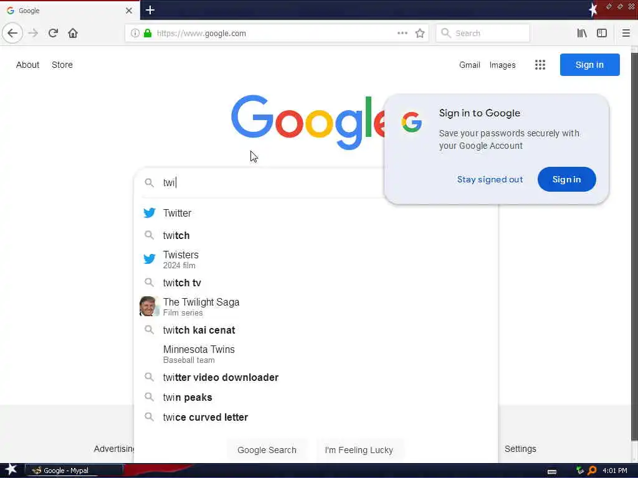The width and height of the screenshot is (638, 478).
Task: Select the Google browser tab
Action: coord(70,11)
